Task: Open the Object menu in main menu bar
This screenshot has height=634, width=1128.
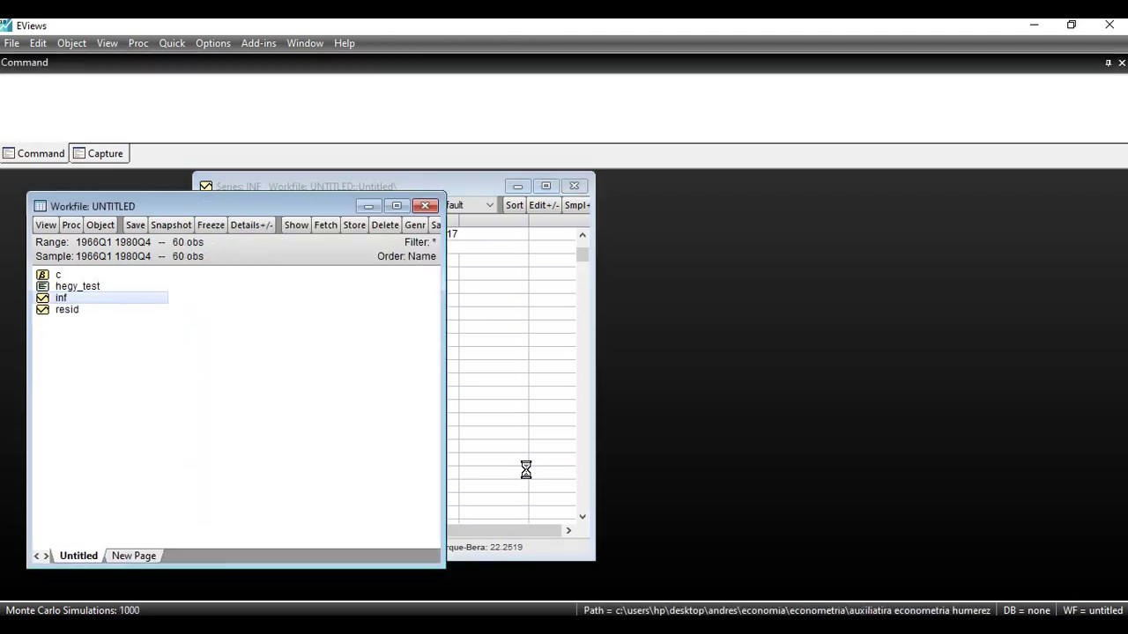Action: [72, 43]
